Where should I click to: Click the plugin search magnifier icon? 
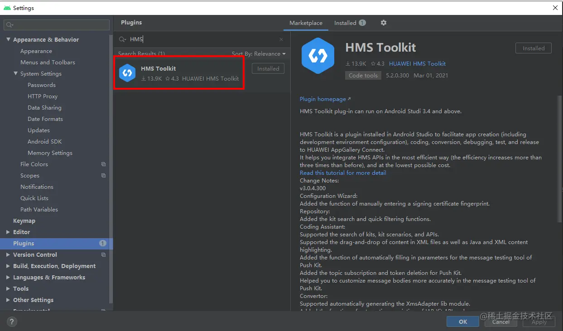(122, 39)
